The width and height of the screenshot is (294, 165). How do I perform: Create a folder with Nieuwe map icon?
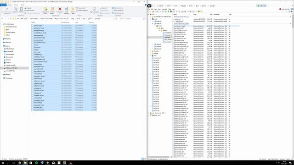coord(73,9)
